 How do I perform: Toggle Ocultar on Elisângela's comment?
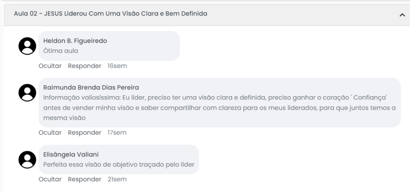click(x=50, y=179)
